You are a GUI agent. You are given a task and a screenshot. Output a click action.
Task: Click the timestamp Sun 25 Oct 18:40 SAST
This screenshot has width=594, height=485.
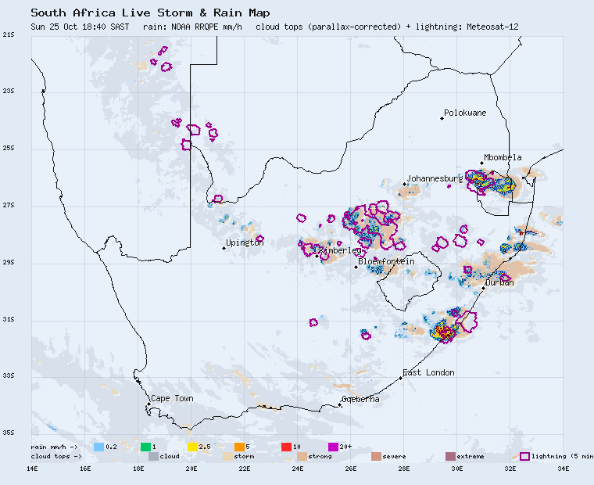coord(80,27)
